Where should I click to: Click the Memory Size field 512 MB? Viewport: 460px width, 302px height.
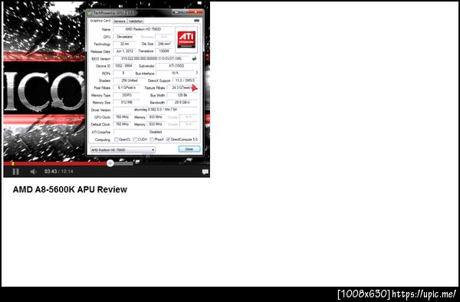click(x=127, y=103)
